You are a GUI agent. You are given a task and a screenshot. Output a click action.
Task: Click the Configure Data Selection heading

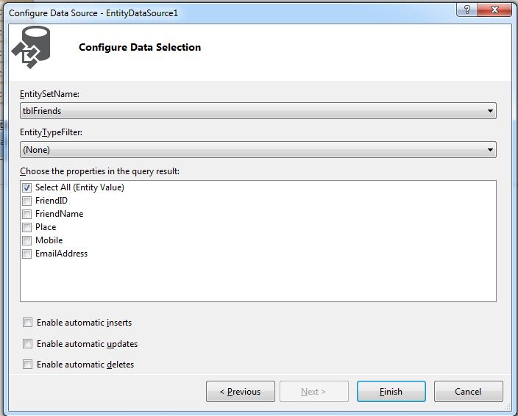click(140, 47)
